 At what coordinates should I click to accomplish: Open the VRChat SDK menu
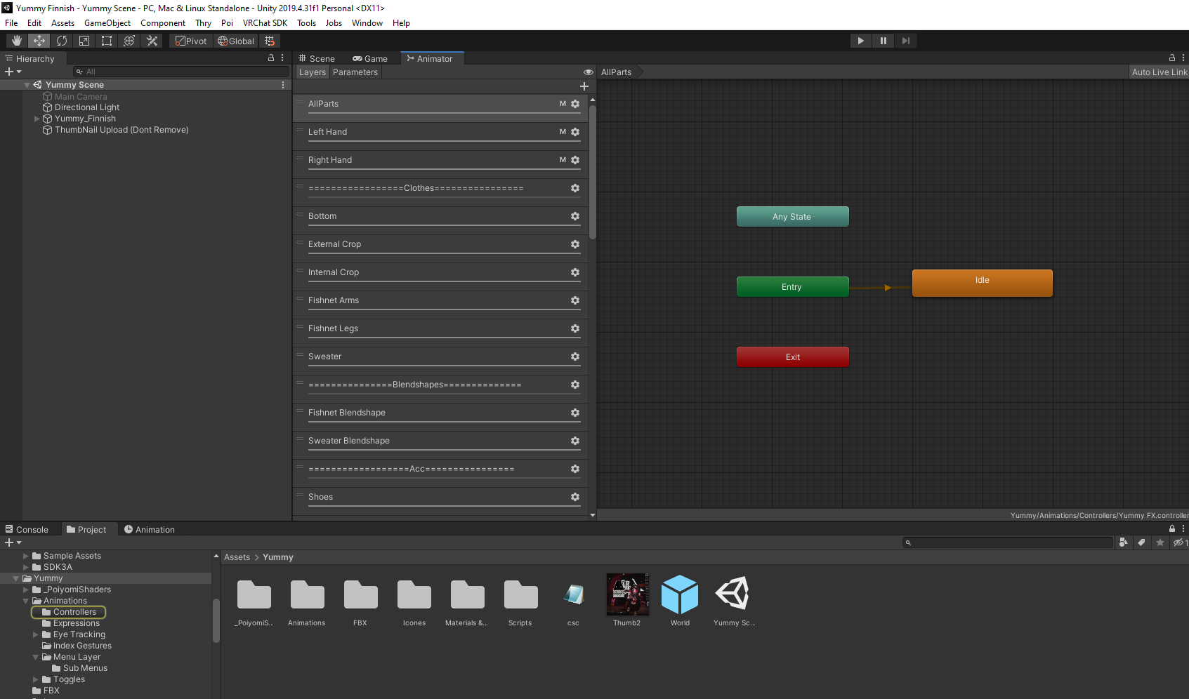265,22
